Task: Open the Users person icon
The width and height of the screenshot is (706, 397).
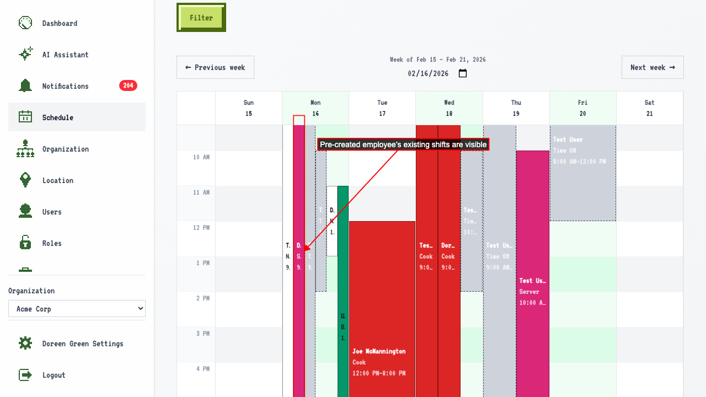Action: coord(25,212)
